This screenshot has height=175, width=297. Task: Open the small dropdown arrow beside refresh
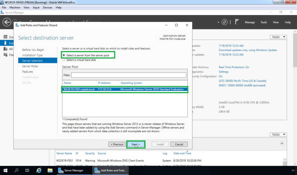click(x=218, y=22)
